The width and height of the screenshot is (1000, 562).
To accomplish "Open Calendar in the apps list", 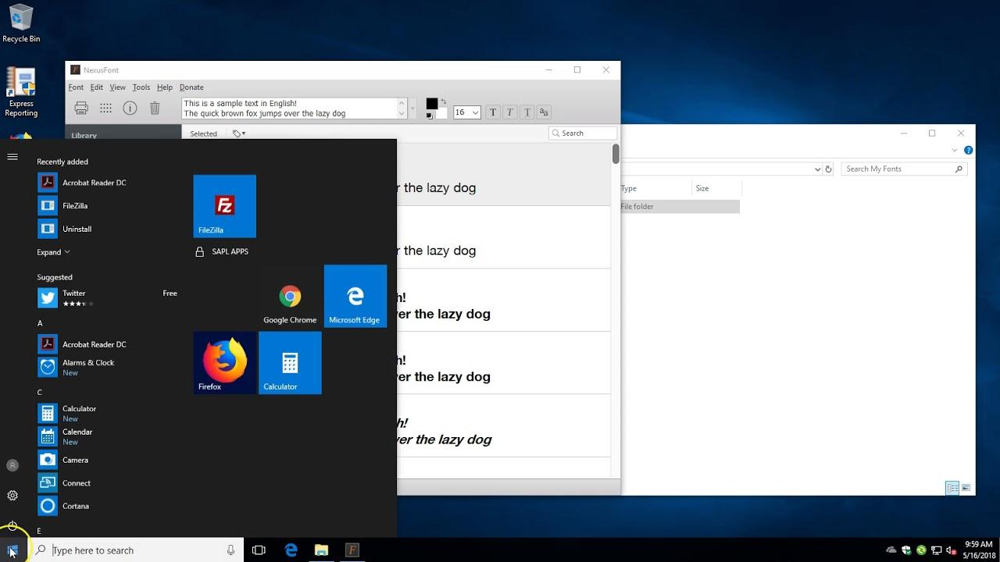I will point(108,436).
